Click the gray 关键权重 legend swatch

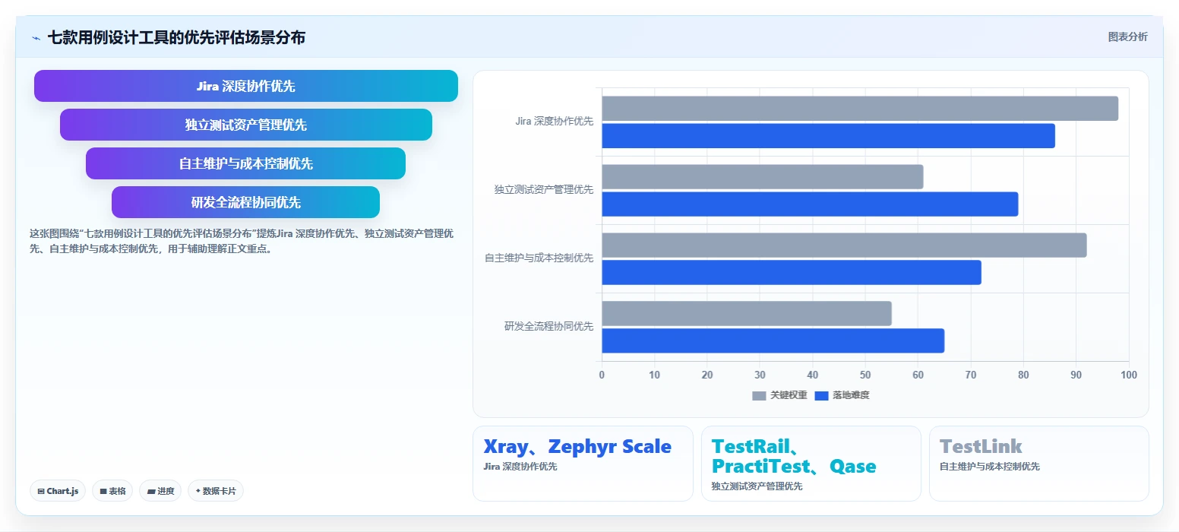(759, 395)
